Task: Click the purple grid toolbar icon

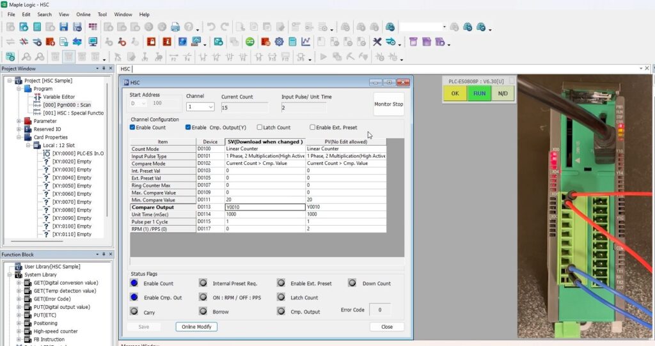Action: [93, 27]
